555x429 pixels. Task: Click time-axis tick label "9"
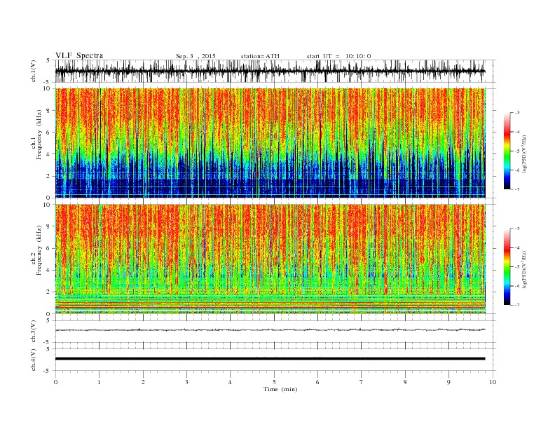[x=448, y=382]
